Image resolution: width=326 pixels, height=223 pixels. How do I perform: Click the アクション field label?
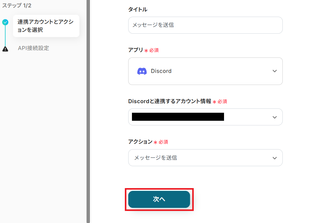[x=140, y=142]
